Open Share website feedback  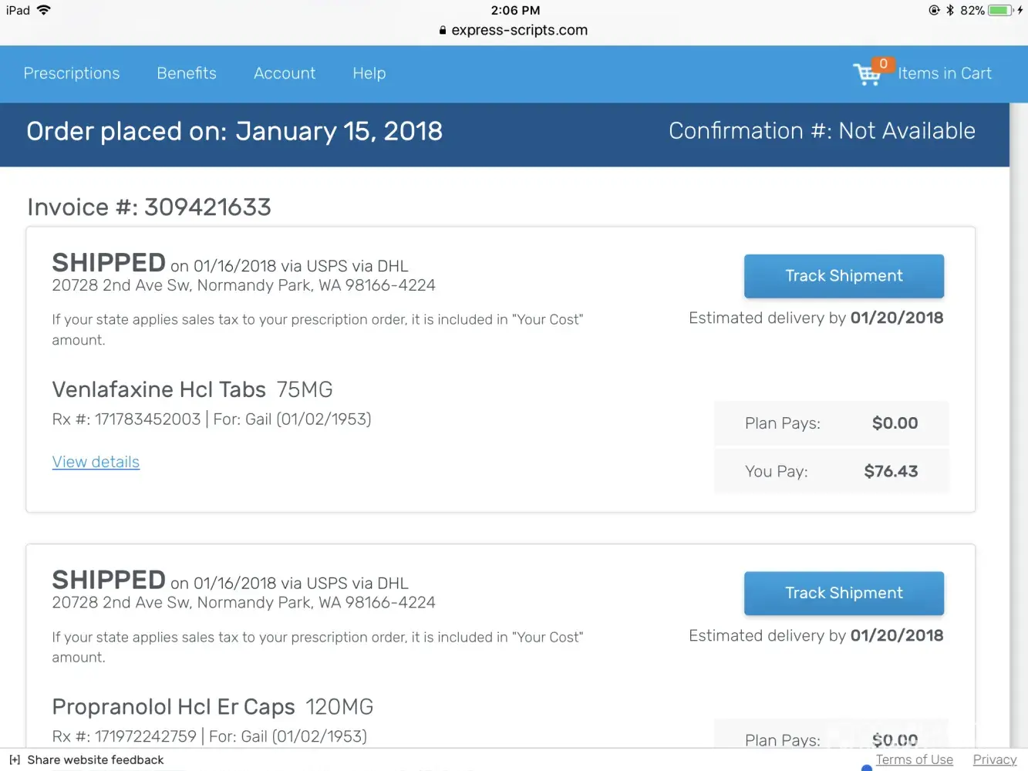coord(96,760)
